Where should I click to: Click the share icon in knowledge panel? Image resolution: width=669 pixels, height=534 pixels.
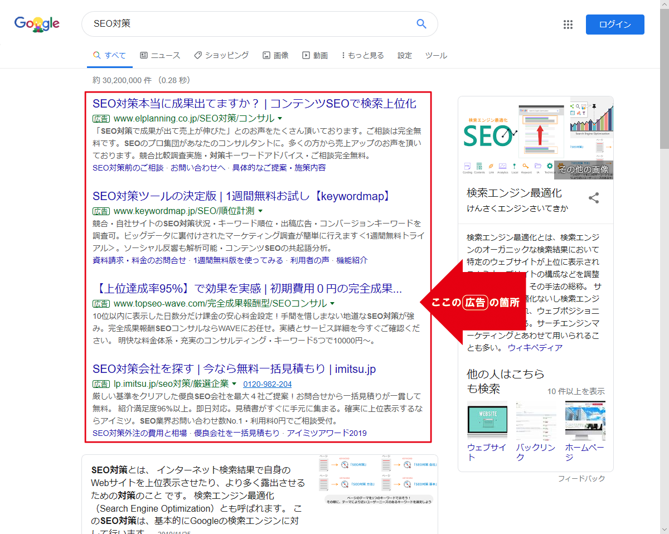click(594, 198)
